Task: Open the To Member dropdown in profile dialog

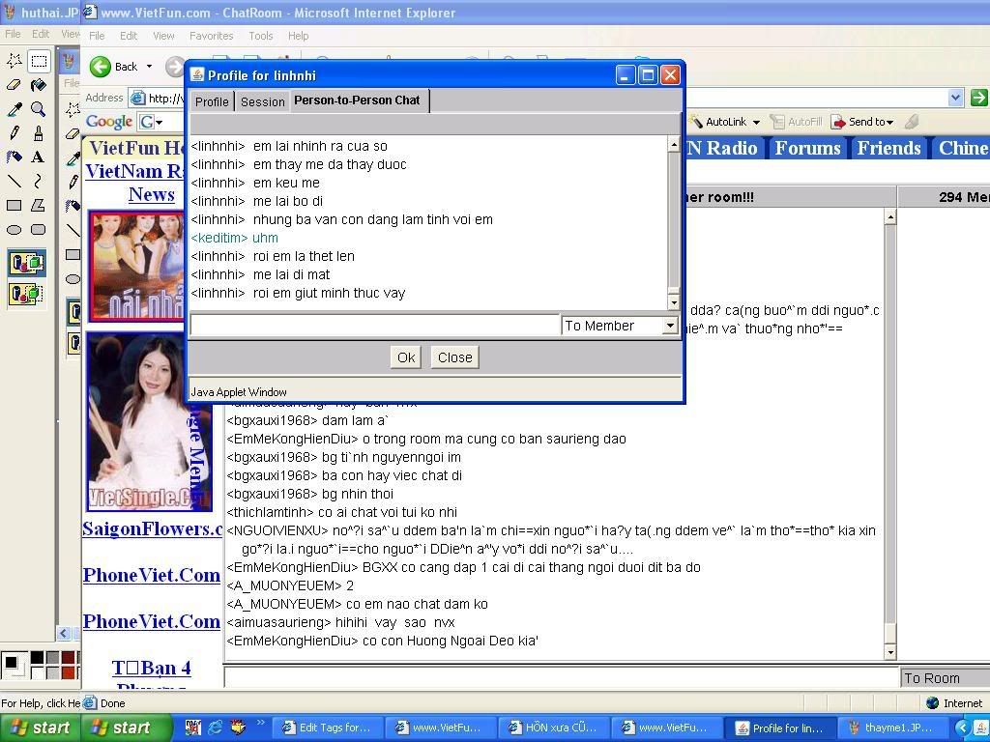Action: click(x=670, y=326)
